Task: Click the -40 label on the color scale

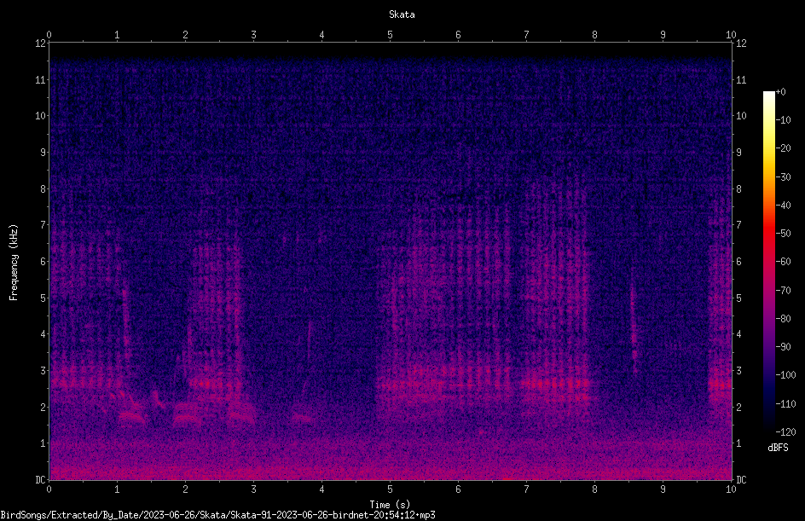Action: pos(784,206)
